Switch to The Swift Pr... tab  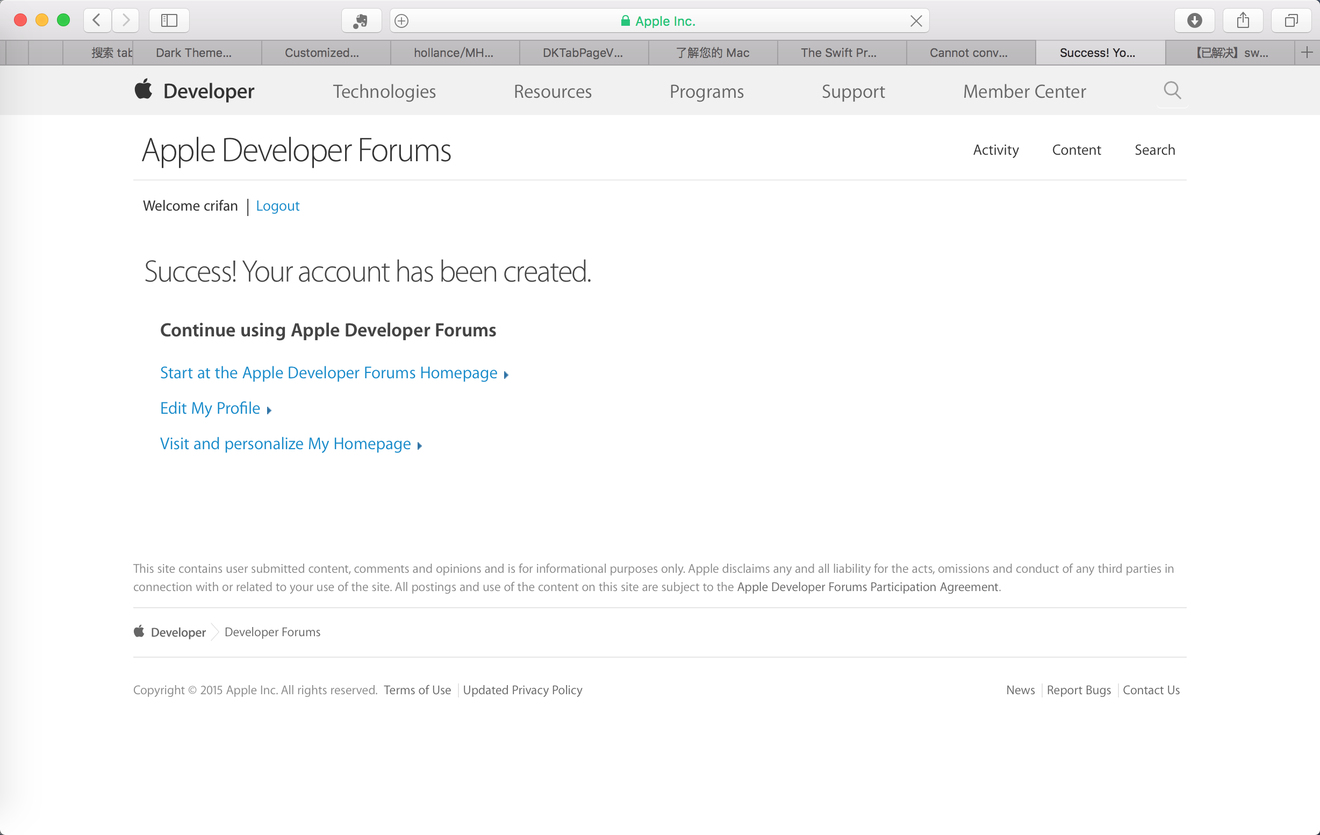point(838,53)
